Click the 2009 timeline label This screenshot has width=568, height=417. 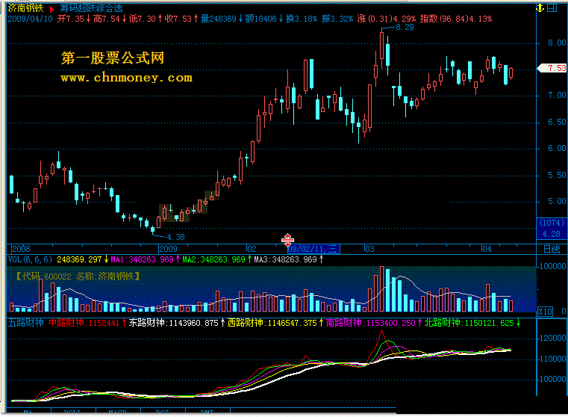pos(169,249)
